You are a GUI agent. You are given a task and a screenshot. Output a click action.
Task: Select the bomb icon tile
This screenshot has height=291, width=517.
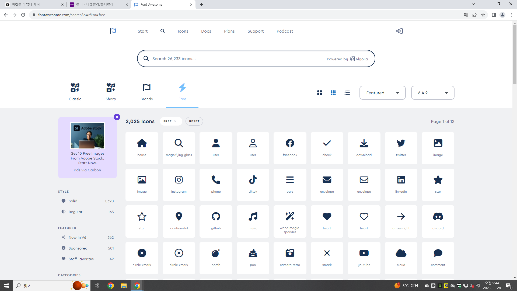tap(216, 258)
